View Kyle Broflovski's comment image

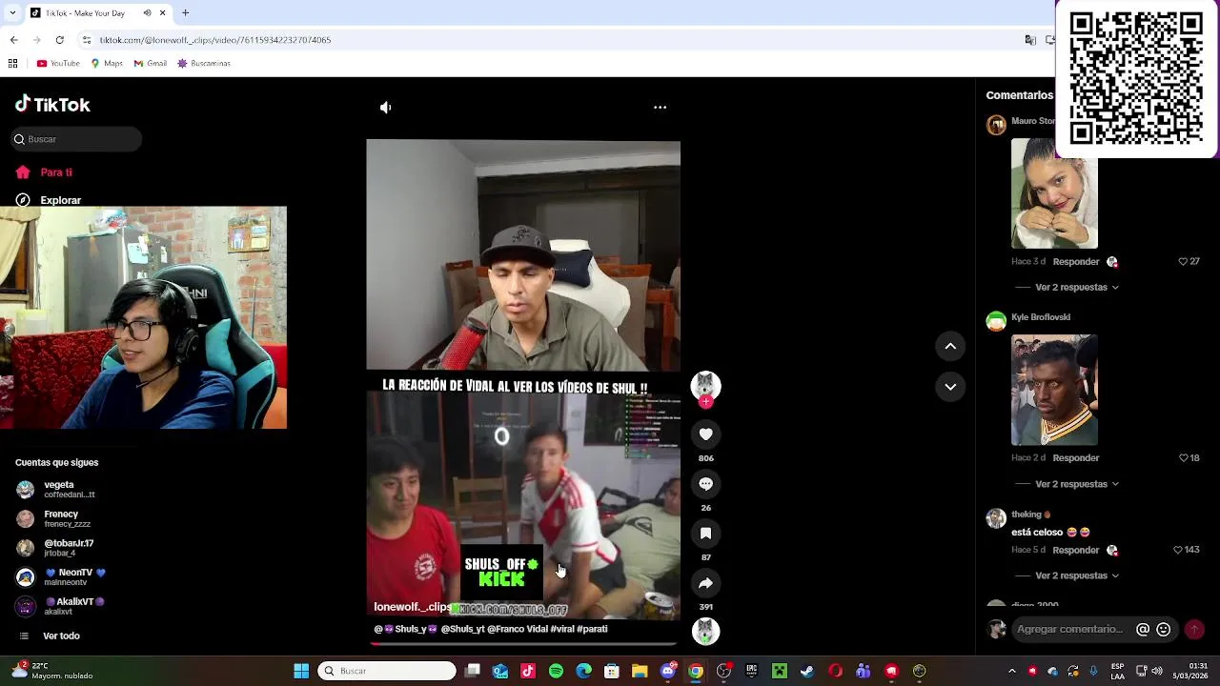coord(1054,390)
